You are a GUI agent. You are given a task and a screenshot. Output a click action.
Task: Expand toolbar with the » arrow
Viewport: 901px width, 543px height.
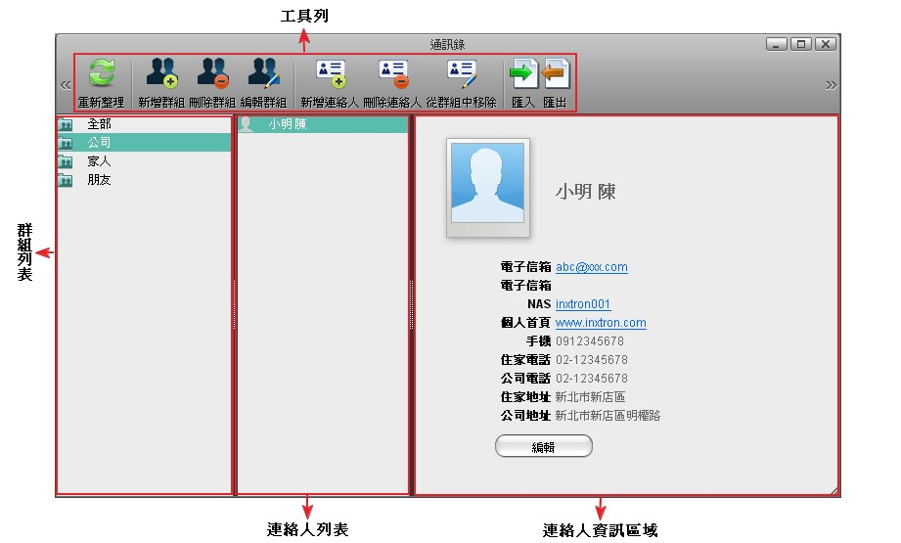[831, 85]
